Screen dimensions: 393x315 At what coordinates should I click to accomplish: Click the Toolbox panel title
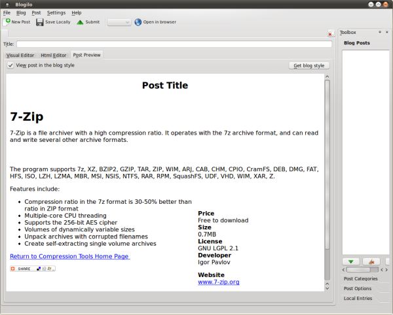coord(348,33)
